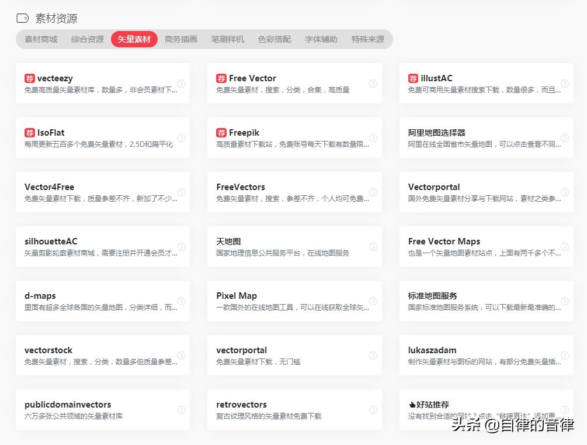Viewport: 587px width, 445px height.
Task: Expand the chevron on the Vector4Free card
Action: (x=181, y=192)
